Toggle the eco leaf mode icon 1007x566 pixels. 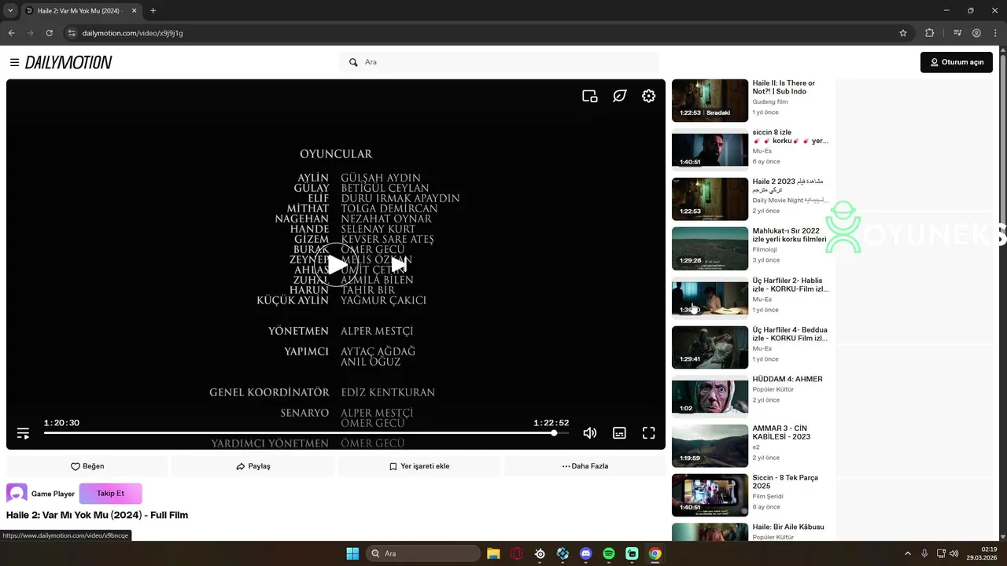pyautogui.click(x=620, y=96)
